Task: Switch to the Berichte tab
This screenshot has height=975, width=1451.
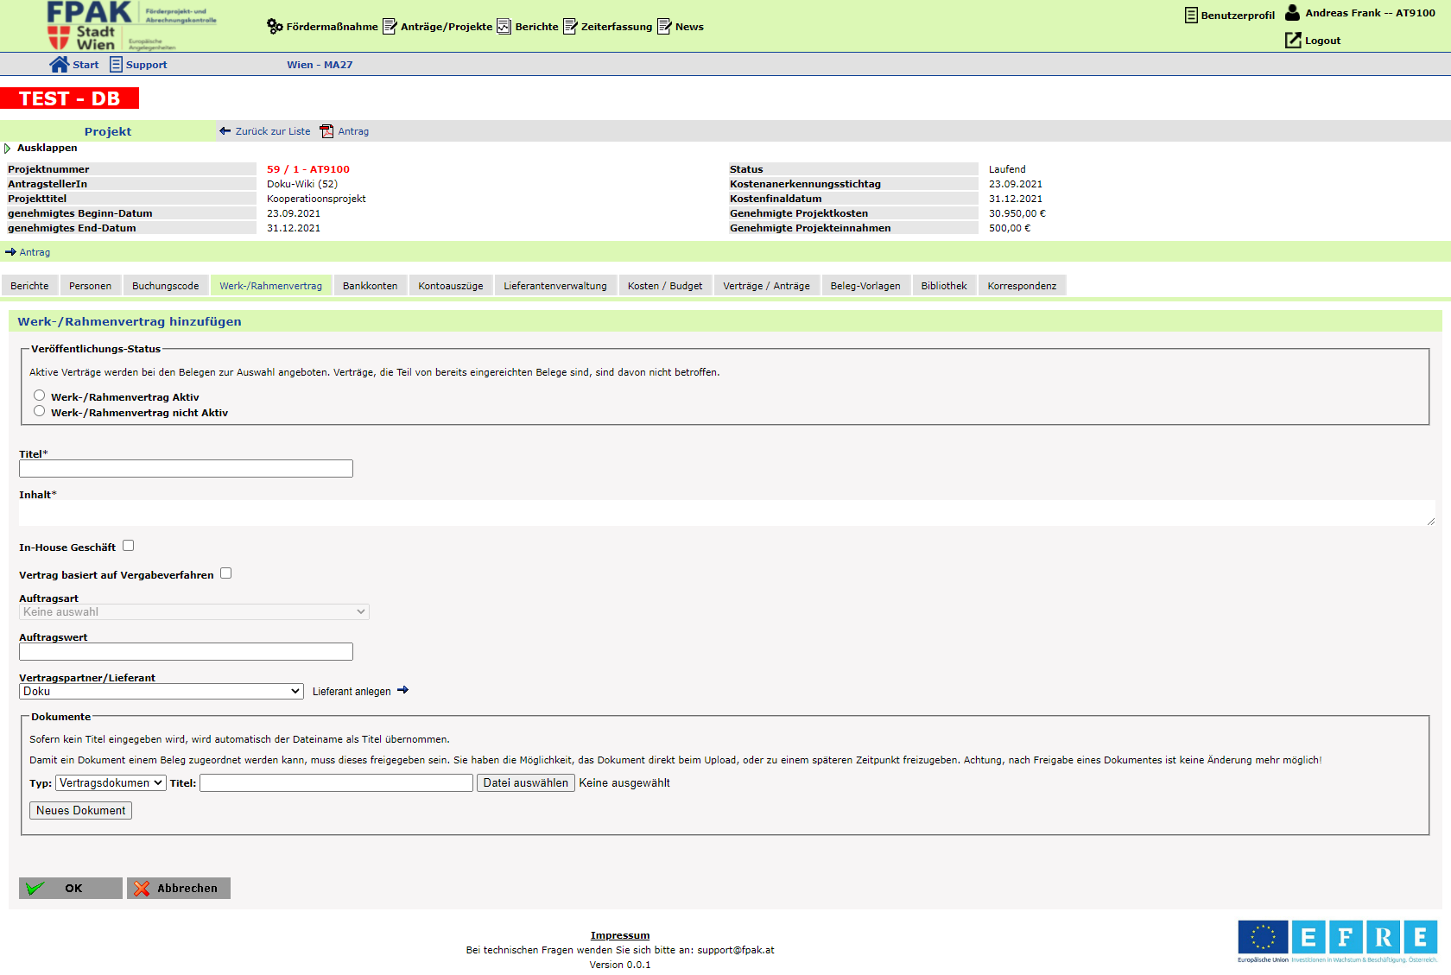Action: (x=29, y=286)
